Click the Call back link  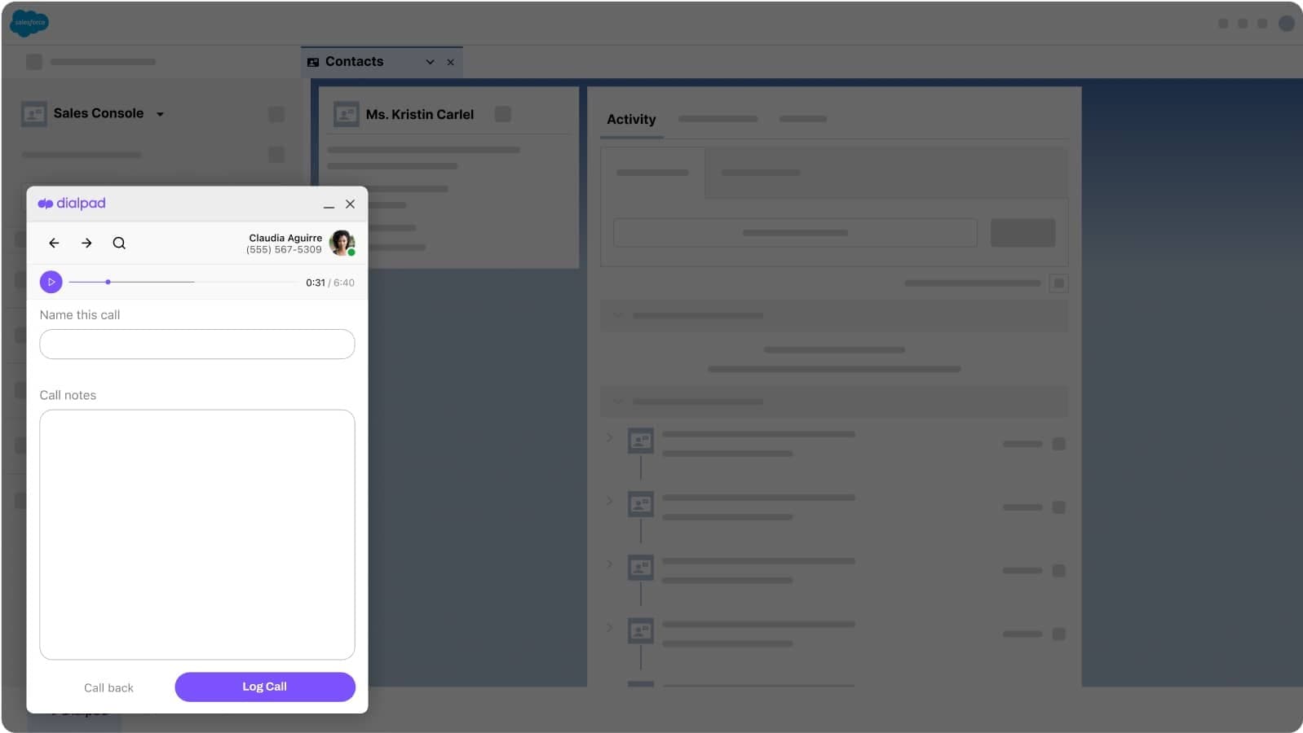pyautogui.click(x=108, y=687)
